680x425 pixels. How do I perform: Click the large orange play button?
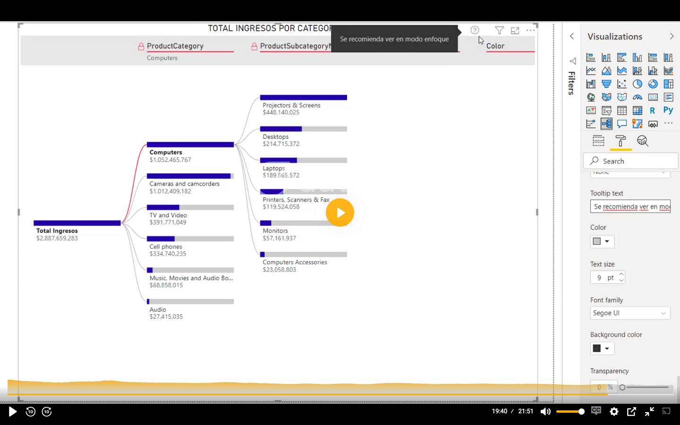click(340, 212)
